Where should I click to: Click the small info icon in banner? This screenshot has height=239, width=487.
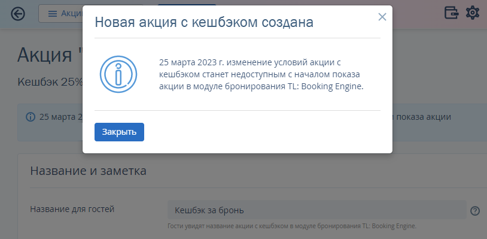[x=31, y=117]
